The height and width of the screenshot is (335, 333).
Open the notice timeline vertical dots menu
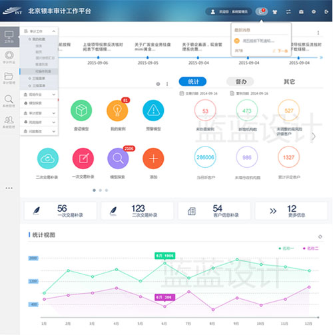(x=318, y=33)
